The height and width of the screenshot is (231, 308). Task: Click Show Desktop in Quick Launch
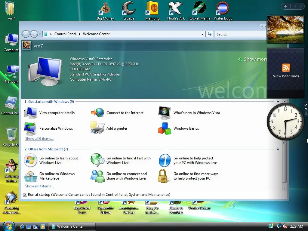tap(29, 226)
